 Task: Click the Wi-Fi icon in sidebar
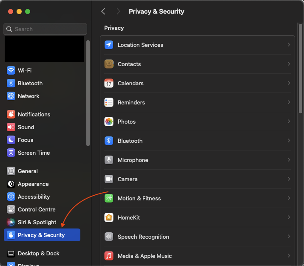click(11, 70)
